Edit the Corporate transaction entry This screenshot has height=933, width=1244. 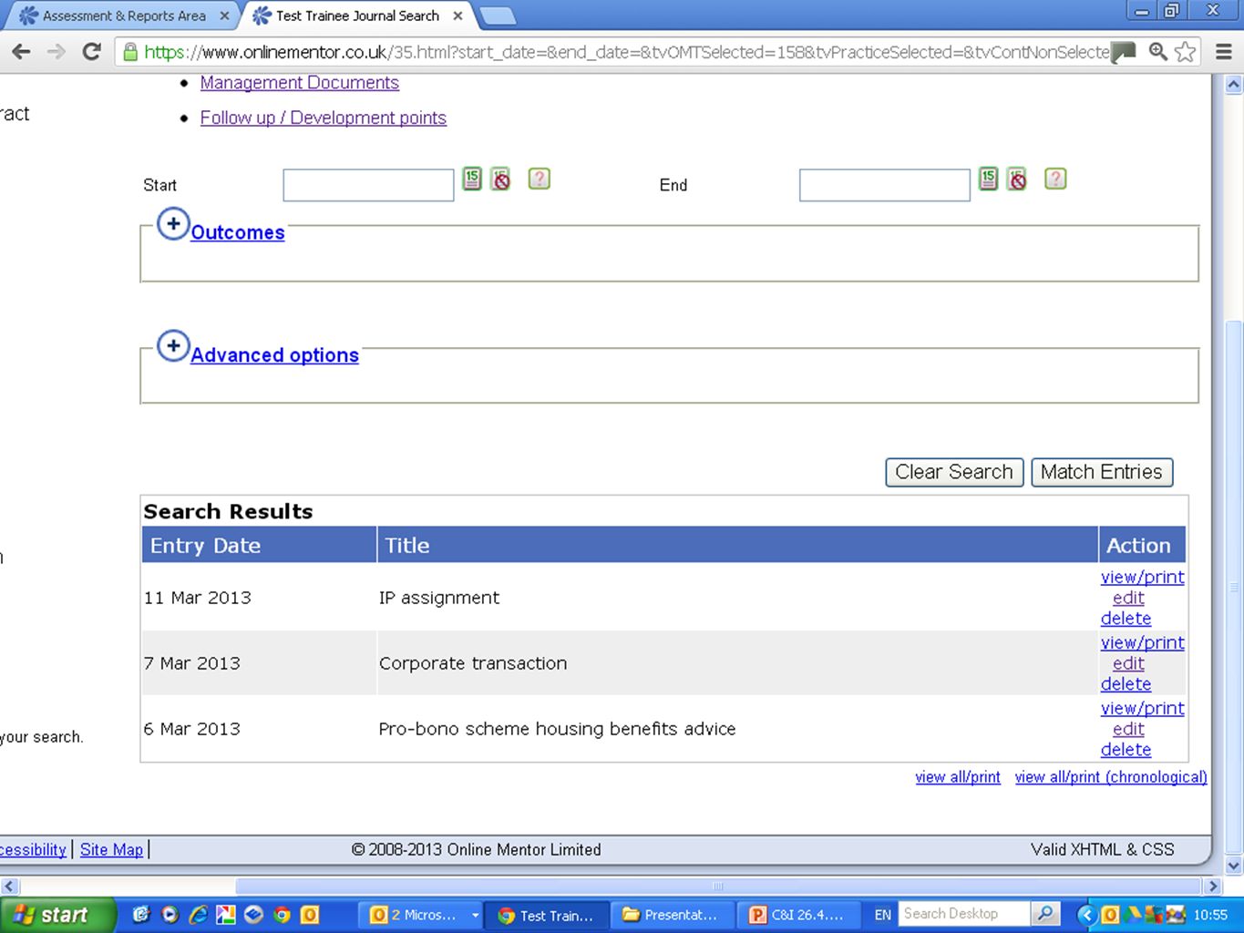pyautogui.click(x=1128, y=663)
